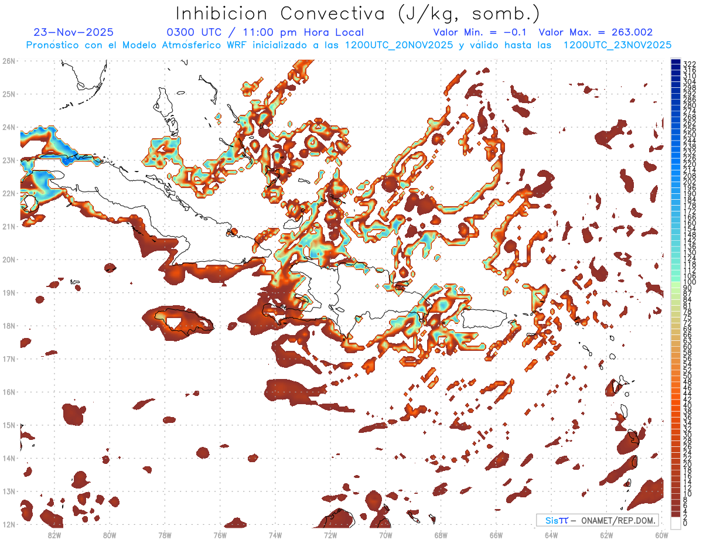703x543 pixels.
Task: Click the 'Valor Max. = 263.002' value
Action: click(x=596, y=33)
